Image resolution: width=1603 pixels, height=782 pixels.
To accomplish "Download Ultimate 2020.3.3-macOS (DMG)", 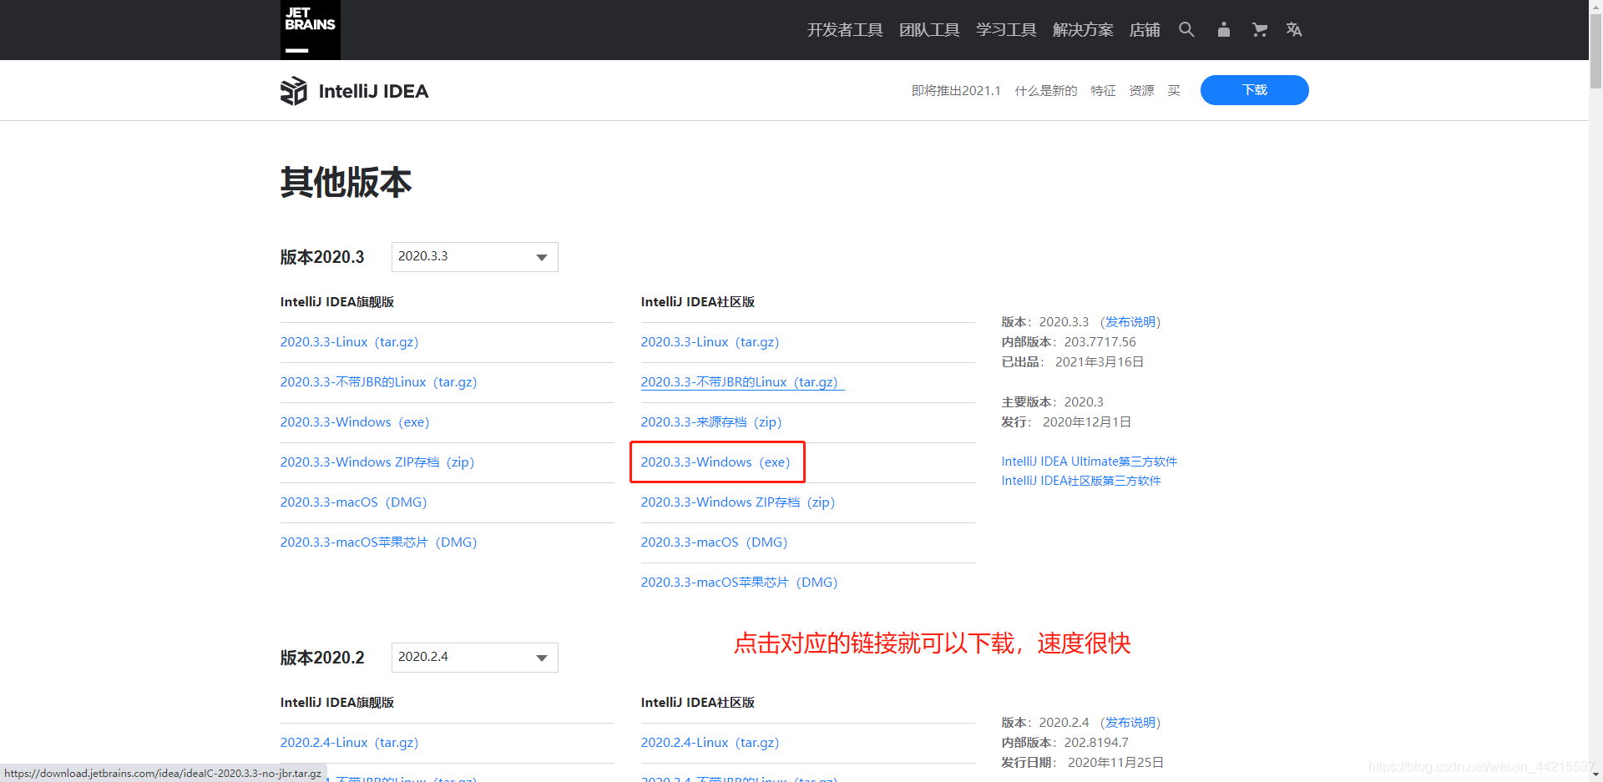I will (353, 502).
